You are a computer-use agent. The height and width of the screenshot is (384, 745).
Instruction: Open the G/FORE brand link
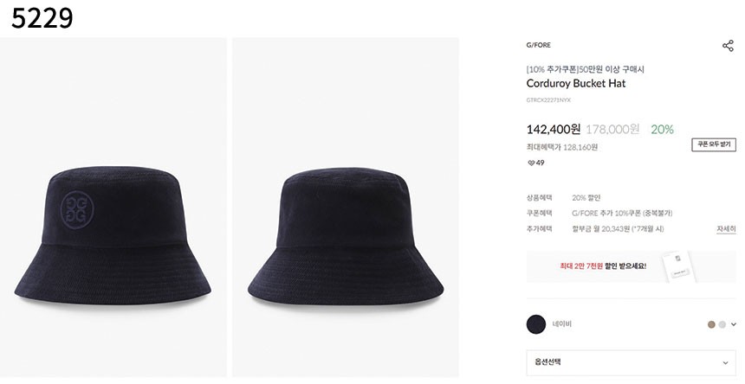(538, 45)
